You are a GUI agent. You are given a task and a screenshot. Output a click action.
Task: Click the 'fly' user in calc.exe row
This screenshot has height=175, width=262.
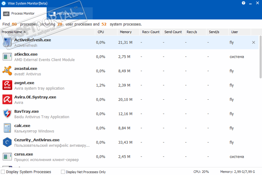pos(231,128)
